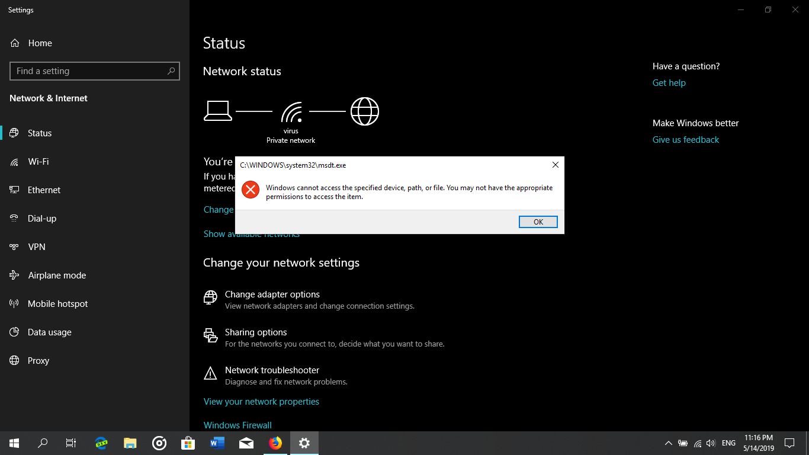Click the Proxy globe icon
The image size is (809, 455).
coord(14,360)
